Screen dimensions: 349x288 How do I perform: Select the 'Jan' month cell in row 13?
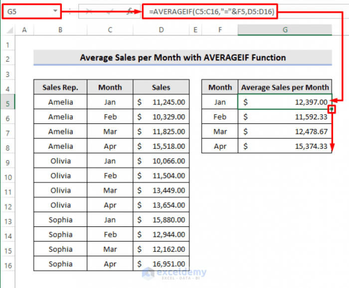(110, 220)
